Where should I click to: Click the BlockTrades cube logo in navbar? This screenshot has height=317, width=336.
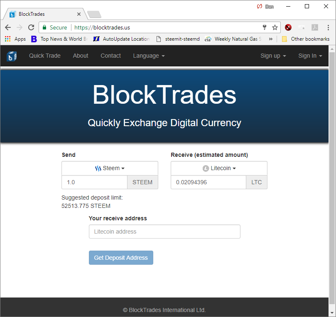[12, 56]
